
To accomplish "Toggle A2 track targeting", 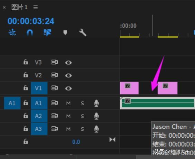I will (39, 116).
